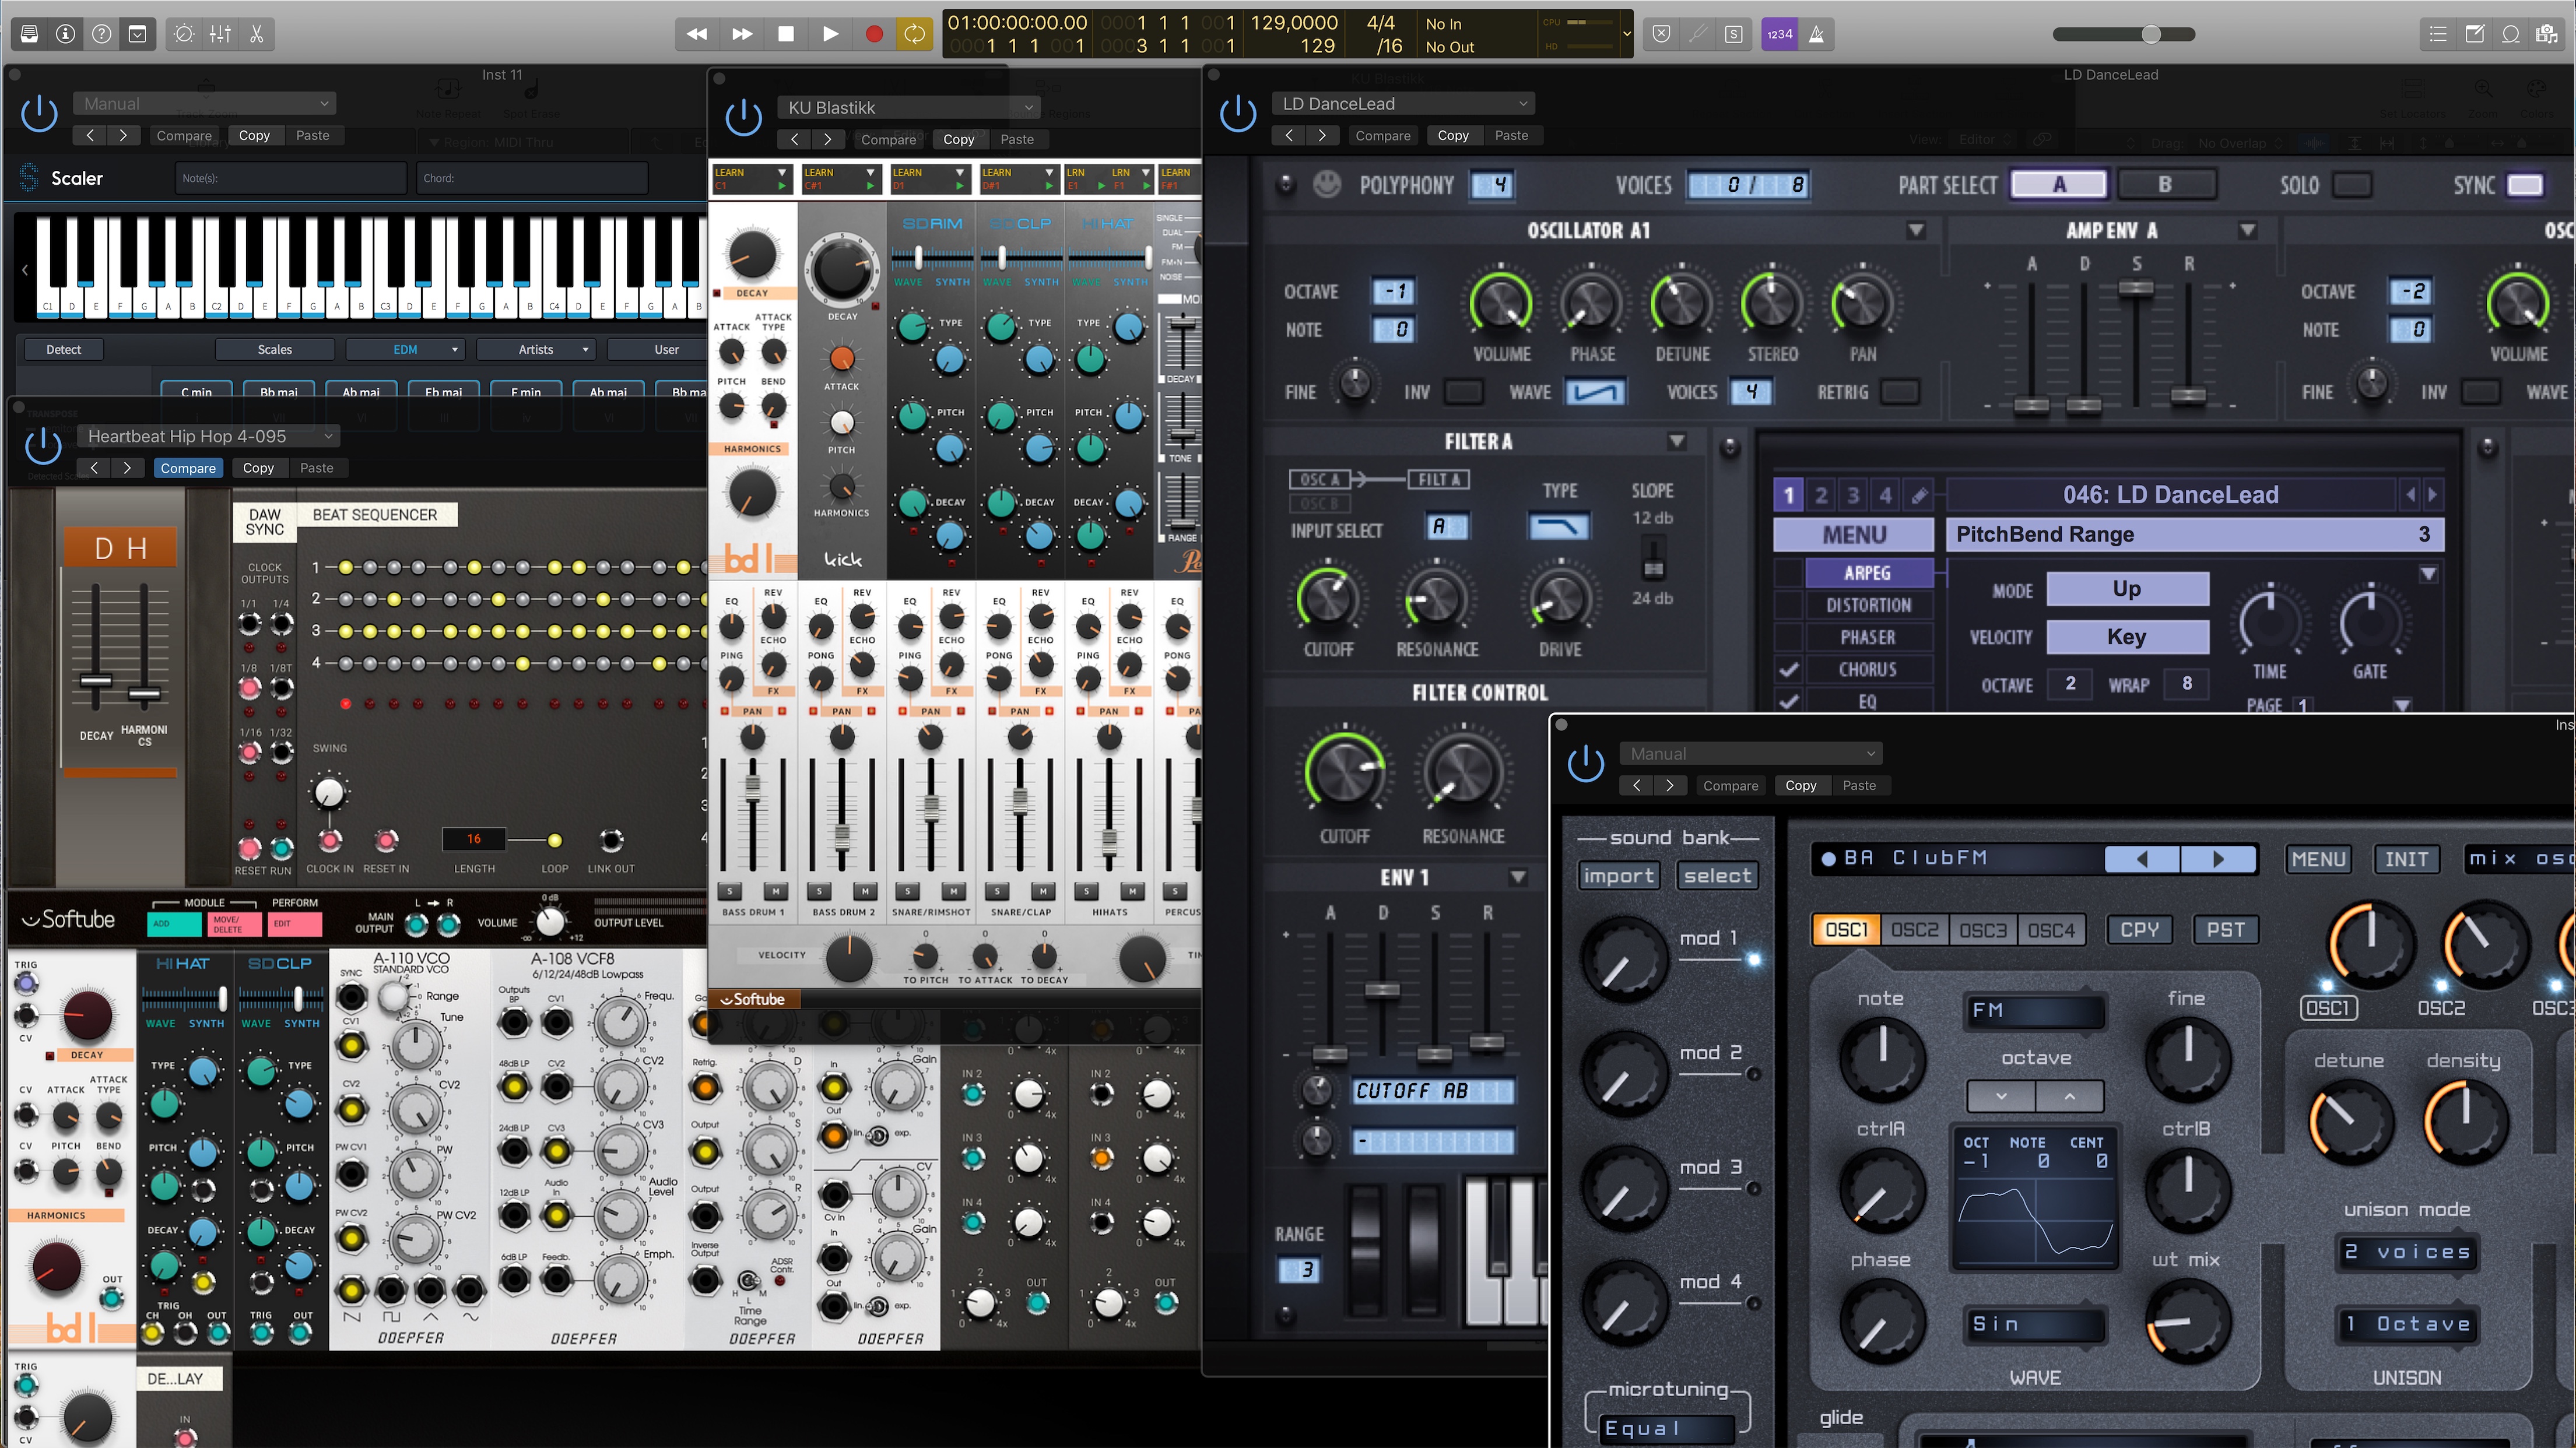Toggle the count-in 1234 button
This screenshot has width=2576, height=1448.
pyautogui.click(x=1779, y=34)
